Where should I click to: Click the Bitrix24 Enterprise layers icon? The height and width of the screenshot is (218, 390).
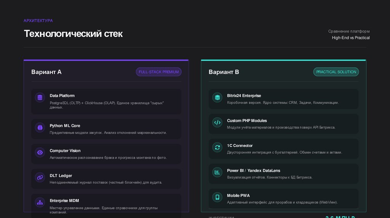(217, 98)
